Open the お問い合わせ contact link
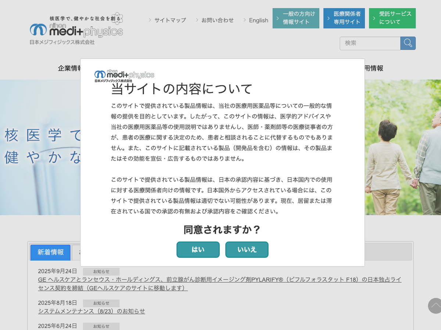 pyautogui.click(x=217, y=20)
